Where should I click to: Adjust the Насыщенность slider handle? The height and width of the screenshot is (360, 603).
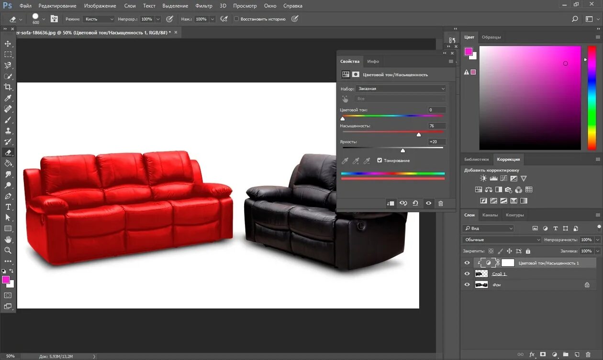[x=419, y=135]
